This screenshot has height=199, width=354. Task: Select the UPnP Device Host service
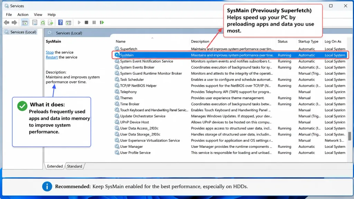(x=134, y=122)
